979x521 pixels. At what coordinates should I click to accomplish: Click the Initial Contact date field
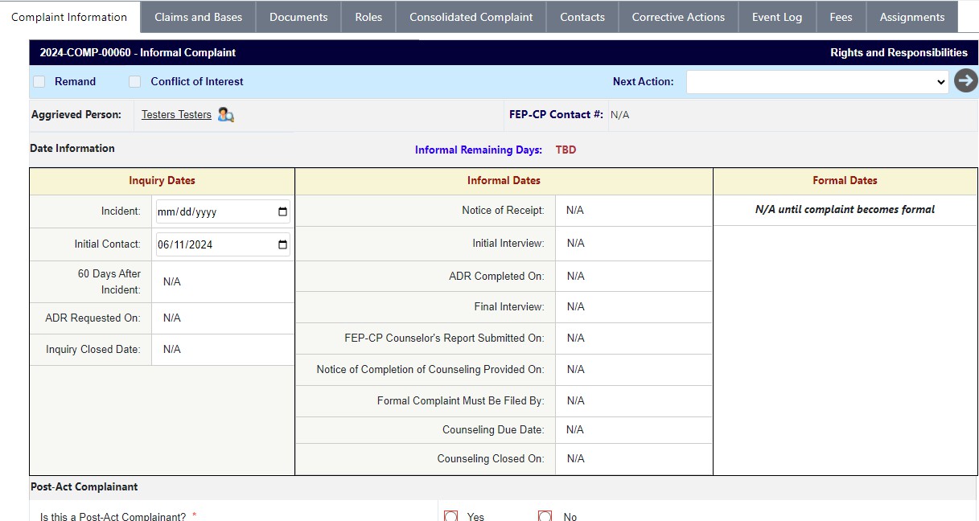point(223,244)
